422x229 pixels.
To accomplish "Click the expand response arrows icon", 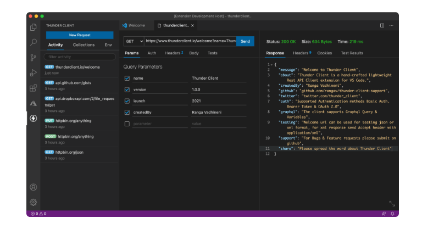I will [x=392, y=204].
